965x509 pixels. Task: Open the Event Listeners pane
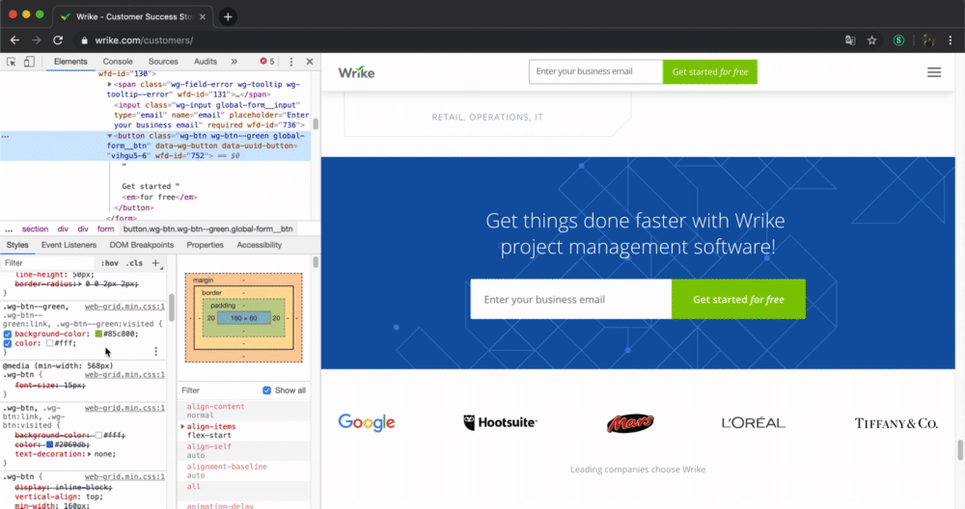pyautogui.click(x=69, y=245)
